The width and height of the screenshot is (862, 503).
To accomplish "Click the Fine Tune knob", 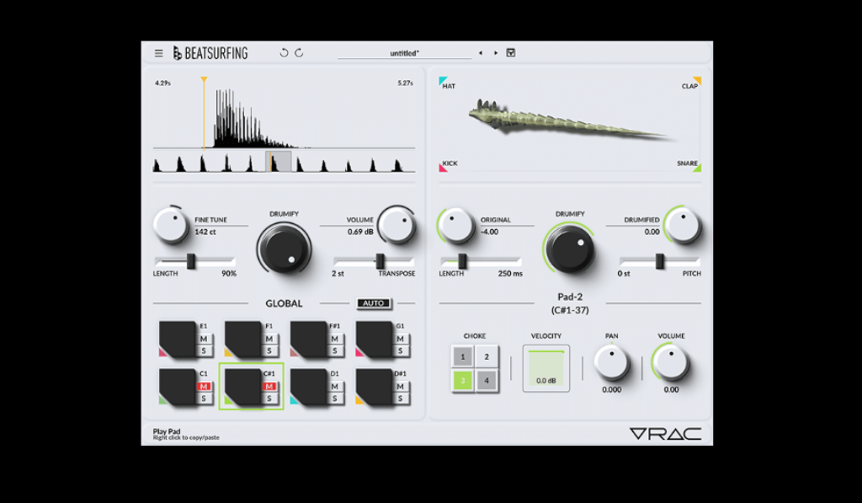I will coord(170,226).
